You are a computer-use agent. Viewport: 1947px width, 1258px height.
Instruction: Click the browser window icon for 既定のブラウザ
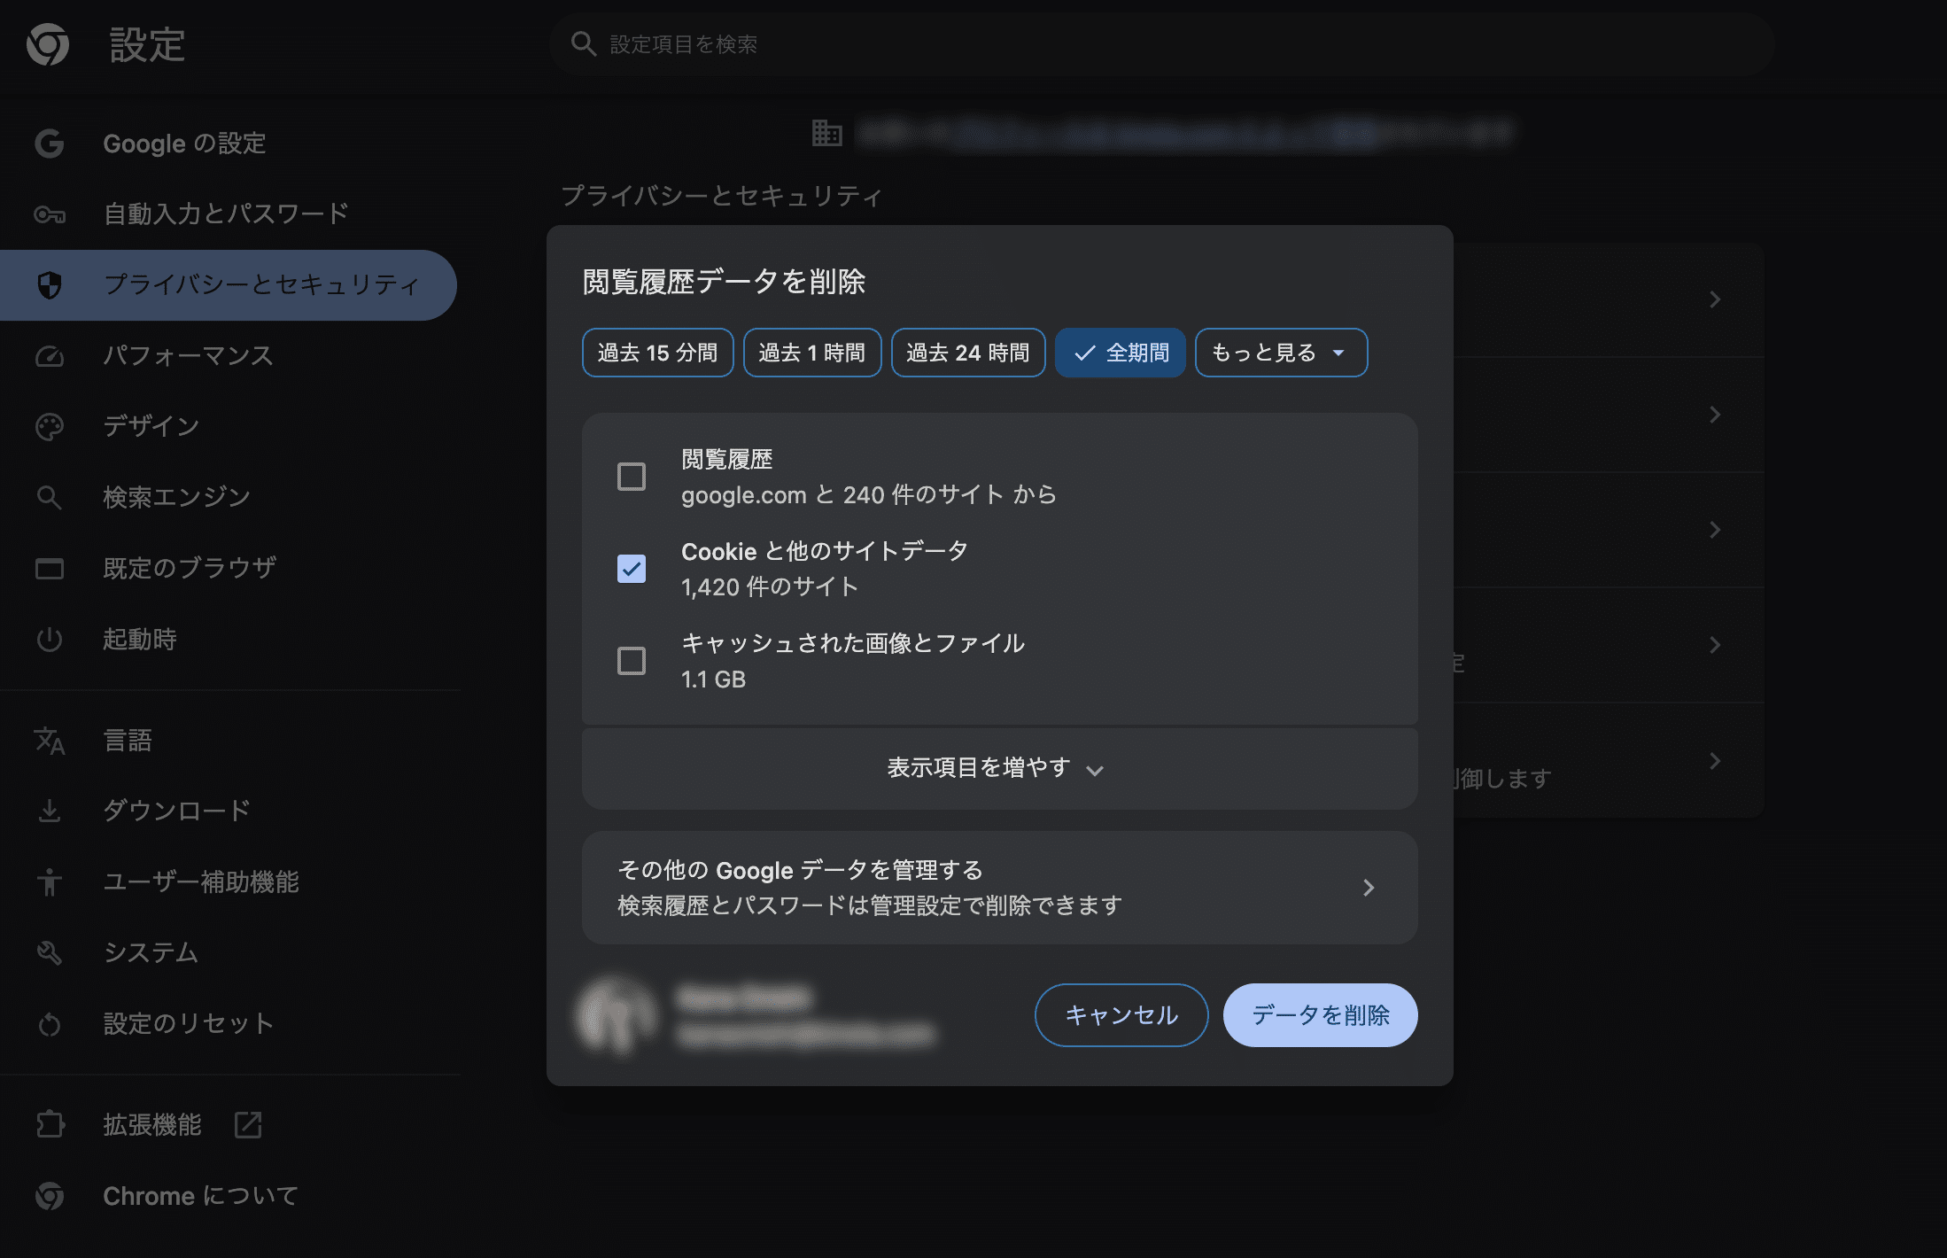pyautogui.click(x=50, y=569)
